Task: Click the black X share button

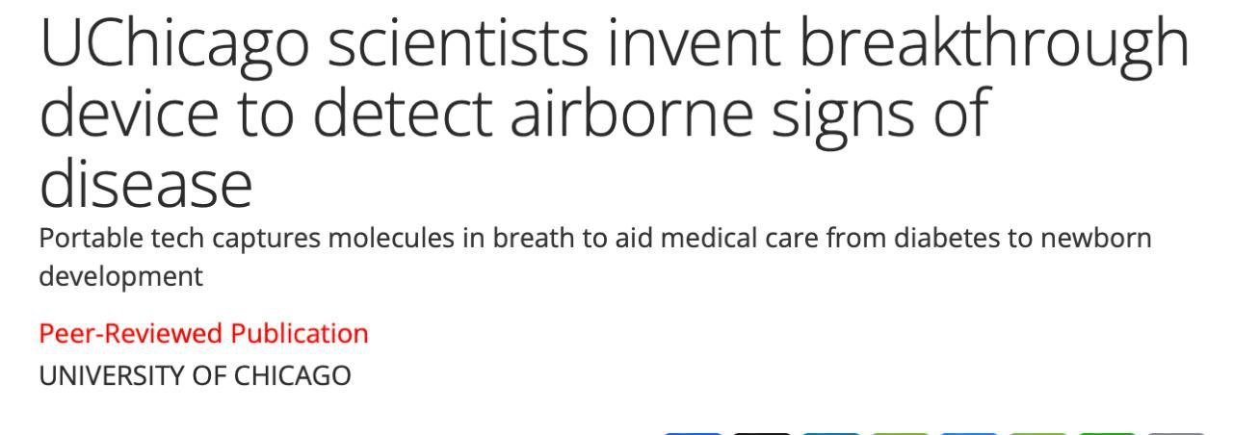Action: point(762,433)
